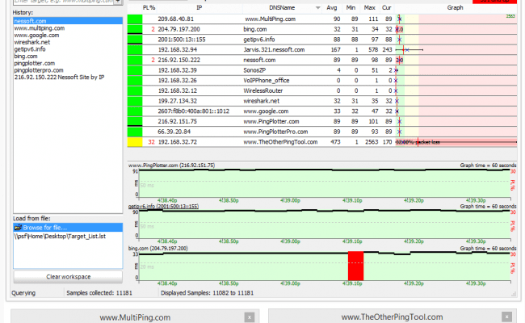This screenshot has height=323, width=525.
Task: Click the getipv6.info (2001:500:13::155) time graph
Action: tap(324, 224)
